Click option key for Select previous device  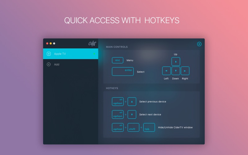click(118, 102)
